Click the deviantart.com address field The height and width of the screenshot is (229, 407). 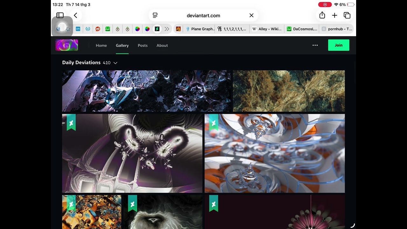[203, 15]
